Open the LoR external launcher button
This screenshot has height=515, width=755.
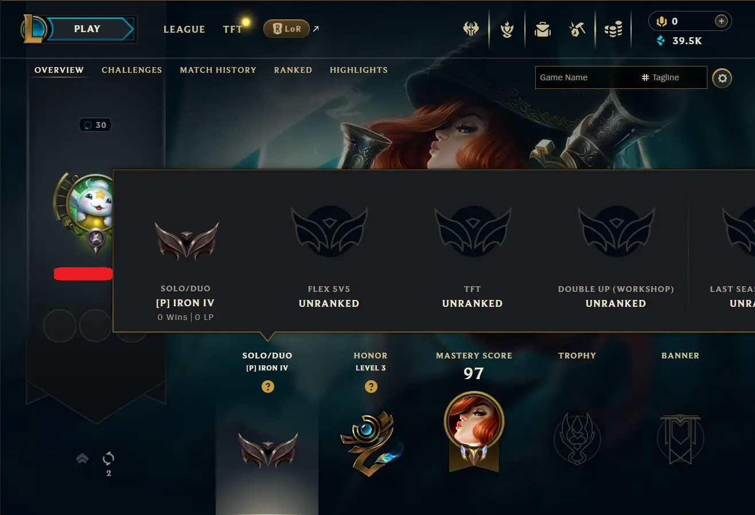[286, 29]
